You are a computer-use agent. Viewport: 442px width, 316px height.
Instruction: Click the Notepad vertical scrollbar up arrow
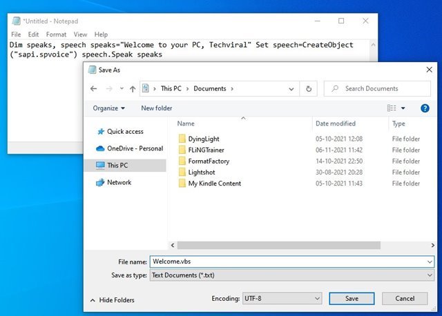pos(373,44)
